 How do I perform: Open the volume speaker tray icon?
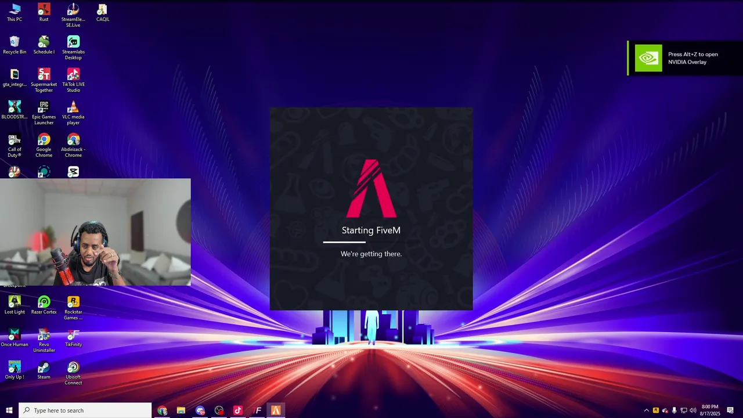(693, 410)
